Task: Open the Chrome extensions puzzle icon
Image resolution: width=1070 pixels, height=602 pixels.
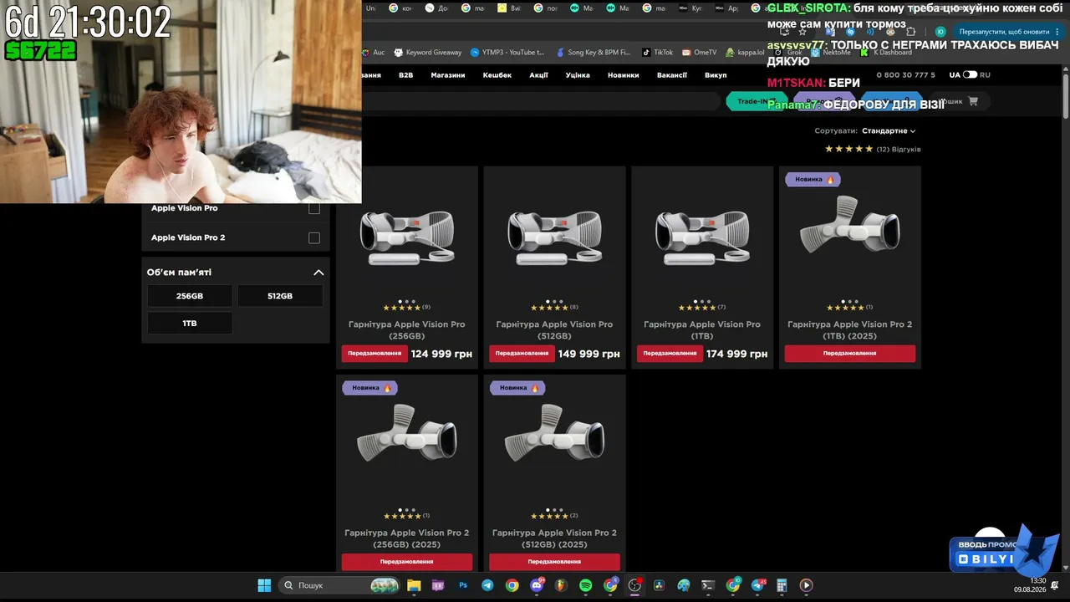Action: tap(910, 32)
